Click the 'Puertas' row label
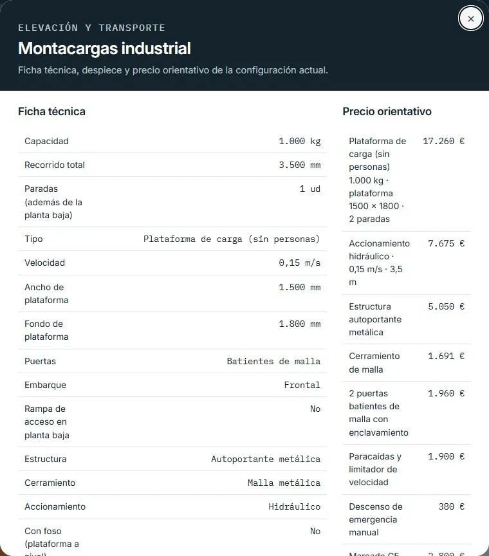 click(40, 361)
